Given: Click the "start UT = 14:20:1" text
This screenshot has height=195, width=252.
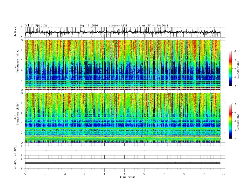Looking at the screenshot, I should [154, 25].
